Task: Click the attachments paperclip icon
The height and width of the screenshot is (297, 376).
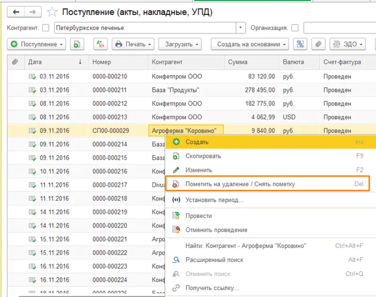Action: [318, 44]
